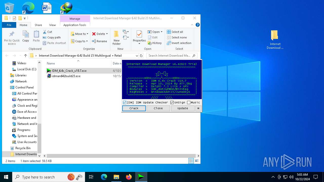Image resolution: width=324 pixels, height=182 pixels.
Task: Open file History
Action: pos(155,43)
